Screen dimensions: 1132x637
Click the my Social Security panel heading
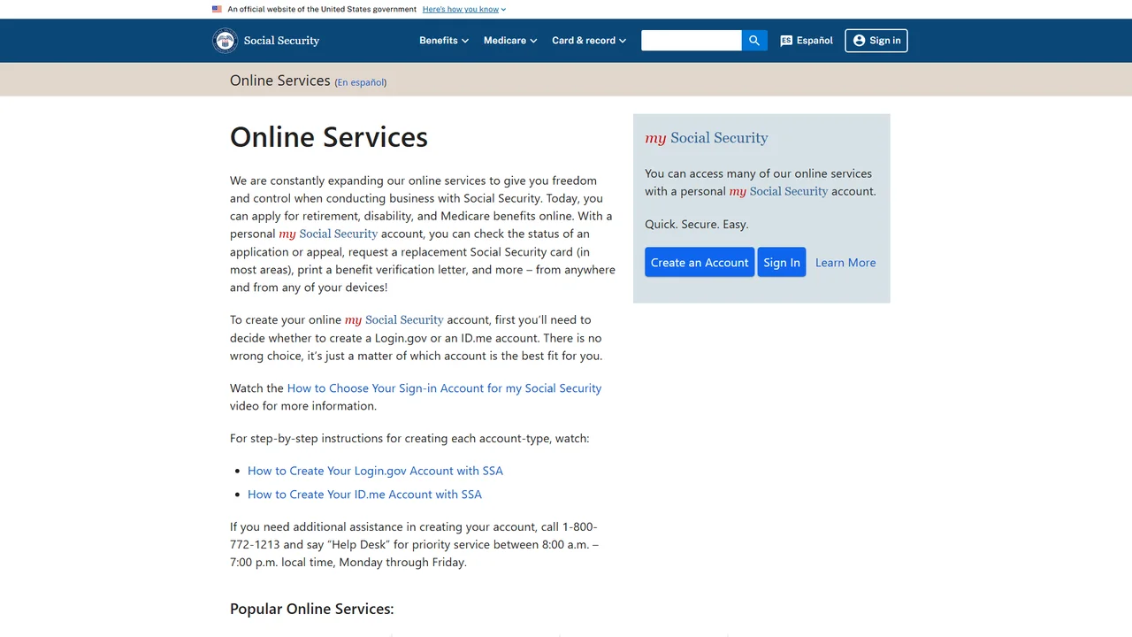click(x=707, y=138)
